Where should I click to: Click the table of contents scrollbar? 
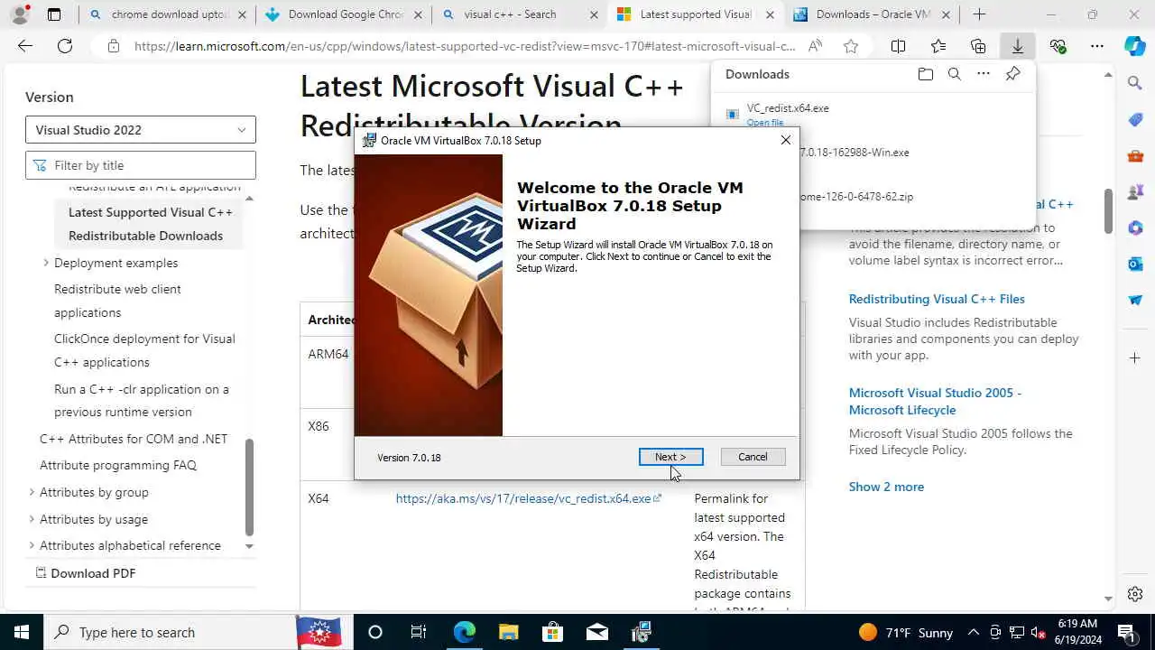click(249, 487)
